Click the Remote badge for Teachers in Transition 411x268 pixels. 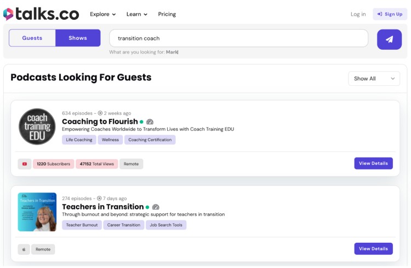[43, 249]
